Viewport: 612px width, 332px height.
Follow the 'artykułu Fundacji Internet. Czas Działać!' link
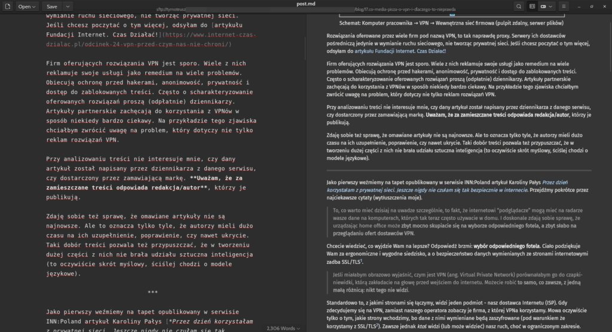pyautogui.click(x=400, y=51)
